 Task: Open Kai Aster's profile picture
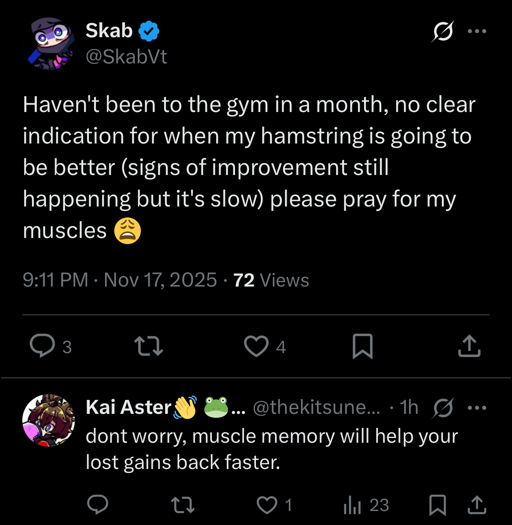coord(49,420)
